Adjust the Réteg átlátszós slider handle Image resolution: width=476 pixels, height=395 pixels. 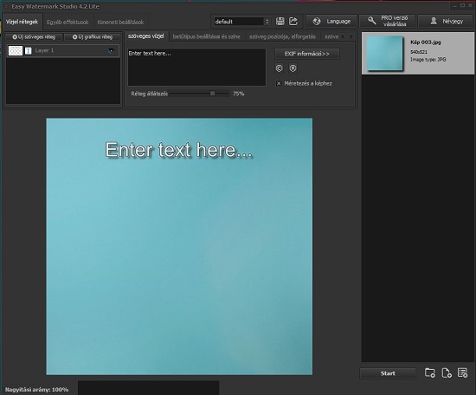pyautogui.click(x=213, y=94)
